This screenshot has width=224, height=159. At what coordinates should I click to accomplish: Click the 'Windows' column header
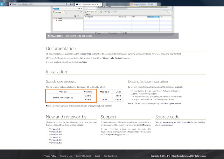[x=88, y=92]
